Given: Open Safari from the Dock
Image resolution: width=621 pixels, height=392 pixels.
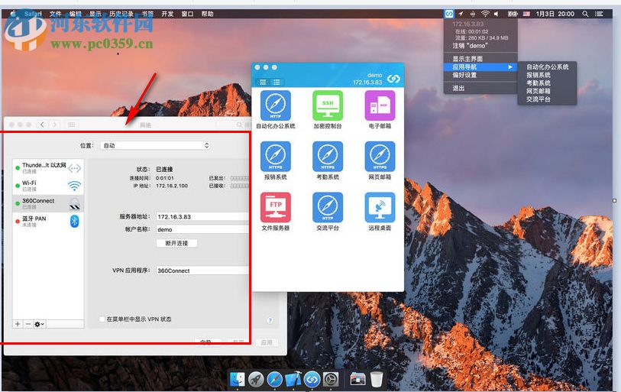Looking at the screenshot, I should [274, 379].
